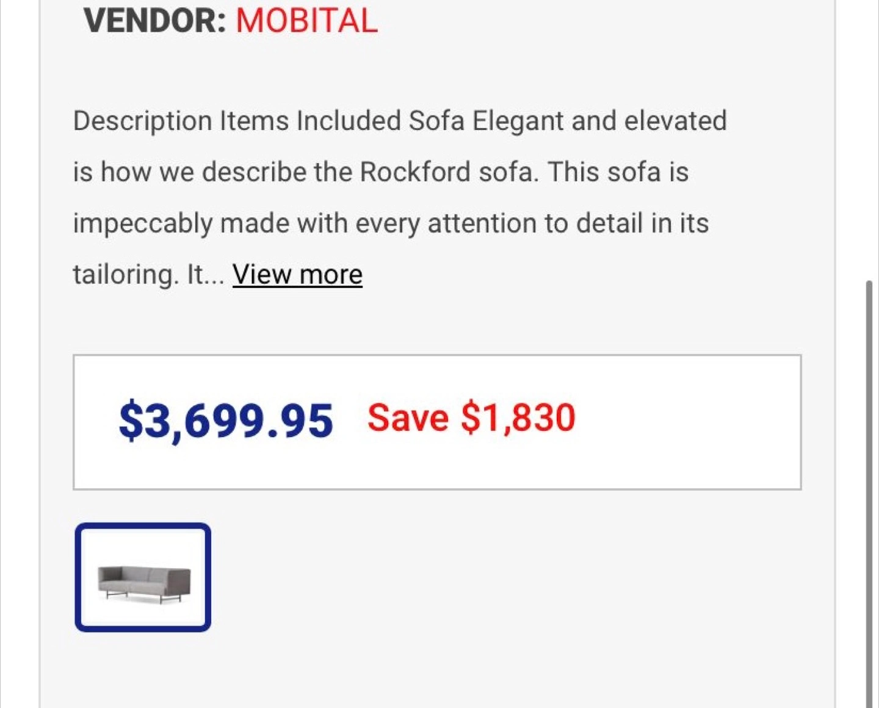Select the gray sofa thumbnail

(143, 577)
